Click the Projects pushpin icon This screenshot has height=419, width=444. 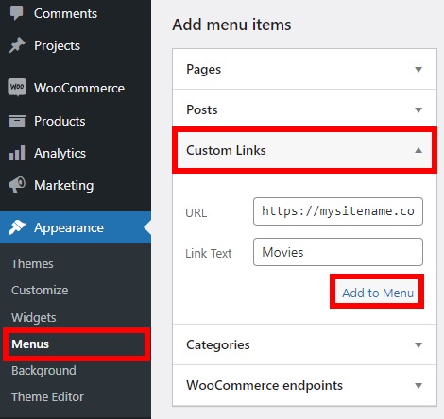(x=17, y=45)
